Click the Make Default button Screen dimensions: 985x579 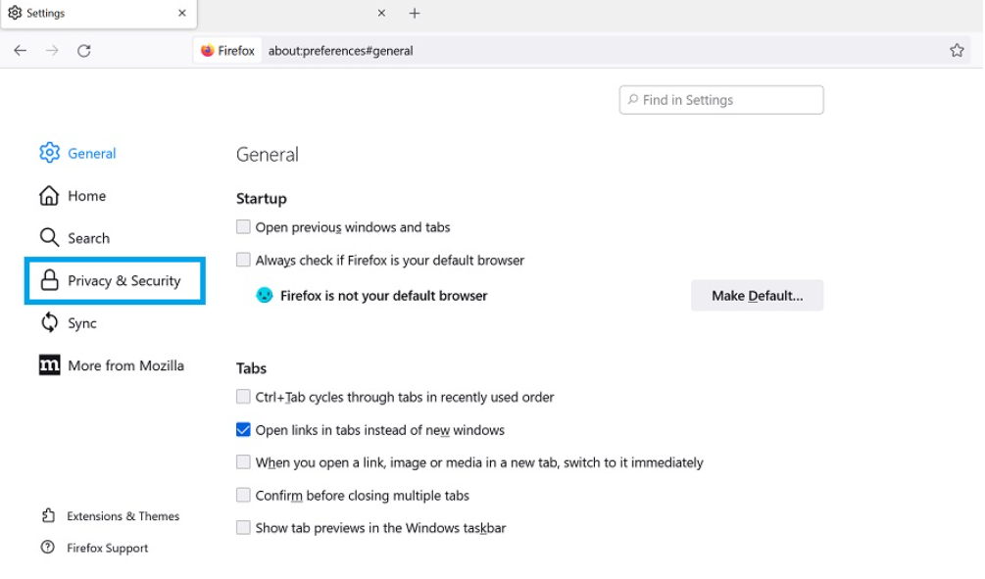[x=756, y=295]
